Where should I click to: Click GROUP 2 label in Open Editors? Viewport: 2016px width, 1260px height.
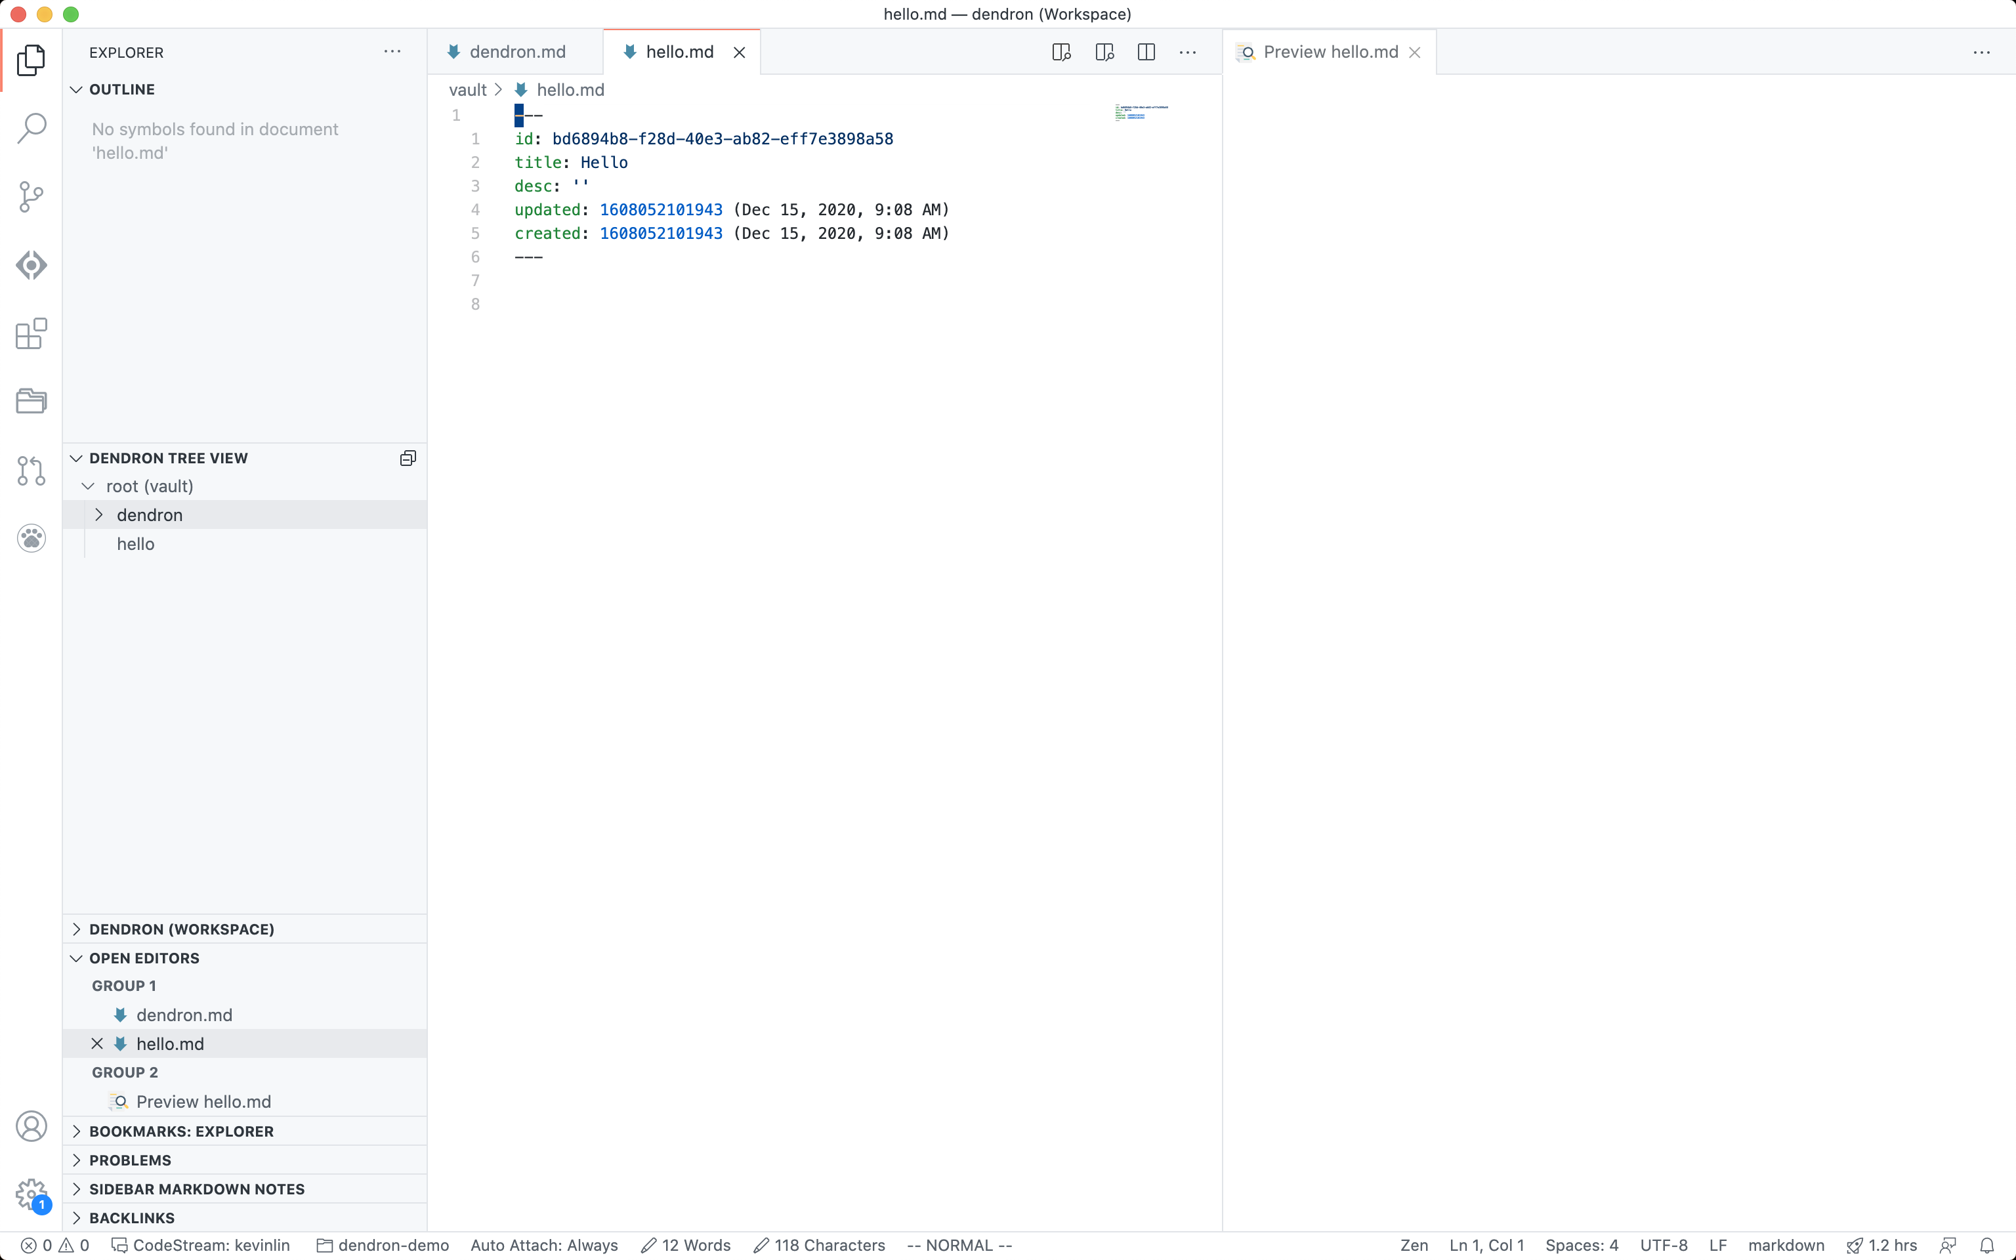pos(125,1072)
